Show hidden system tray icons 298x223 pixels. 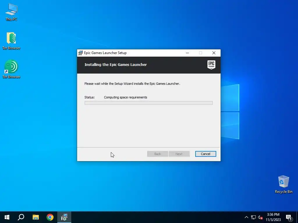(246, 217)
